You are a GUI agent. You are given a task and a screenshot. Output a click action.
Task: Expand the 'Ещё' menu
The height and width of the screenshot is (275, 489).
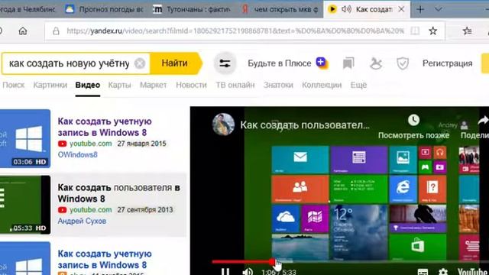pyautogui.click(x=358, y=85)
